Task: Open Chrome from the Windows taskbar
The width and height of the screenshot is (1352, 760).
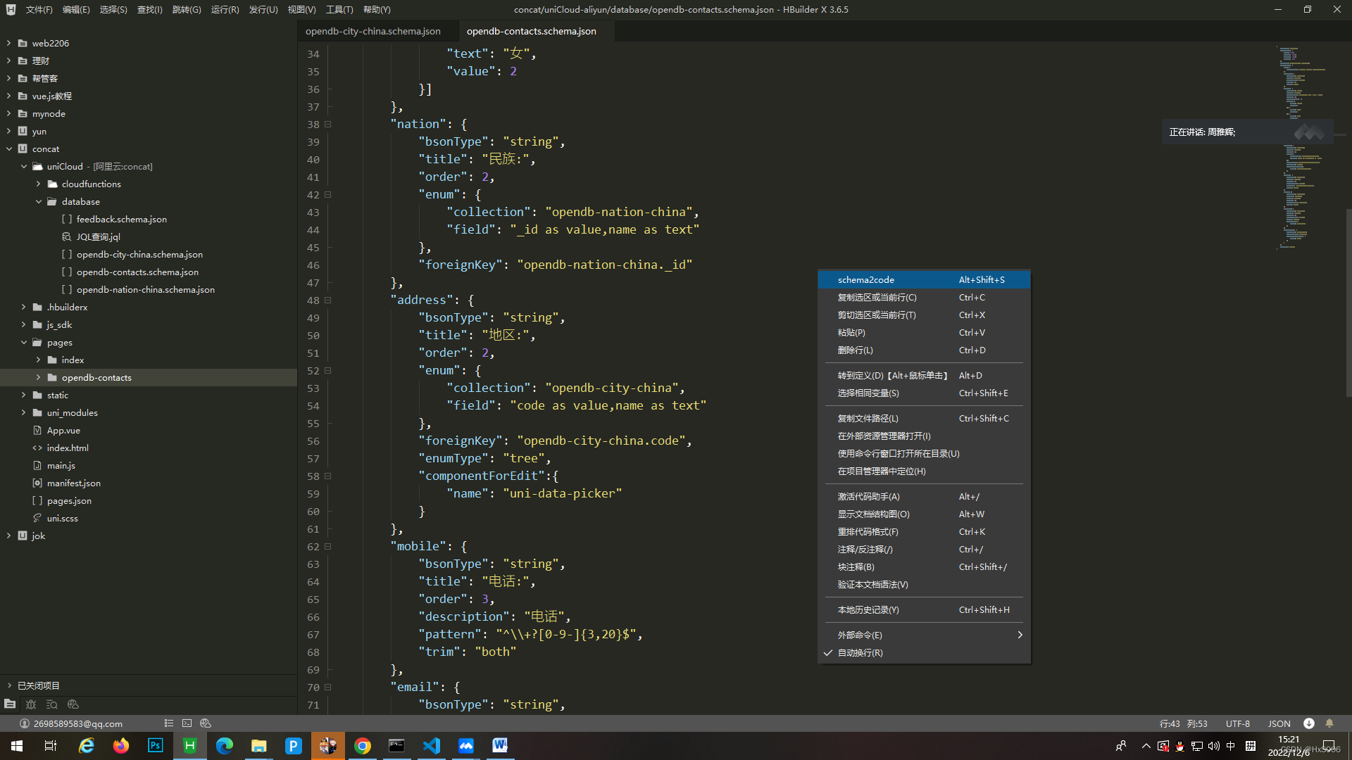Action: point(363,746)
